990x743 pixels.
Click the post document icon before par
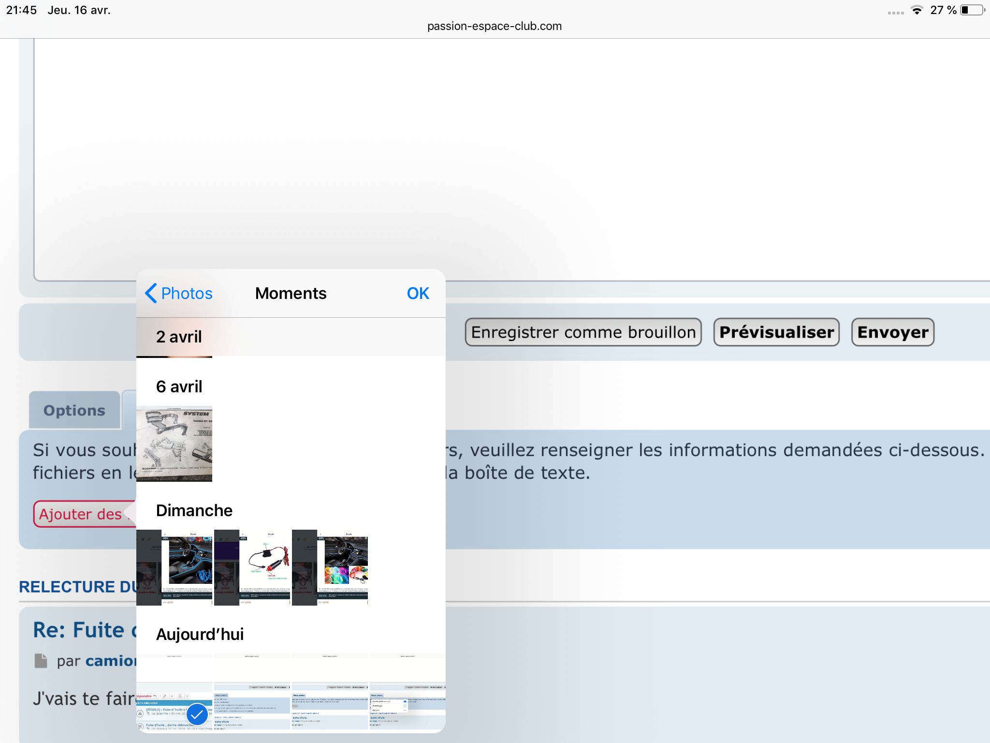coord(41,660)
